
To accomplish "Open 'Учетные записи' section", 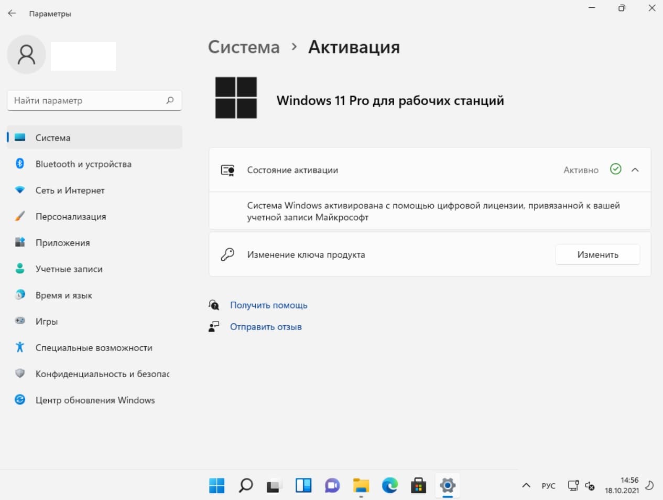I will [94, 269].
